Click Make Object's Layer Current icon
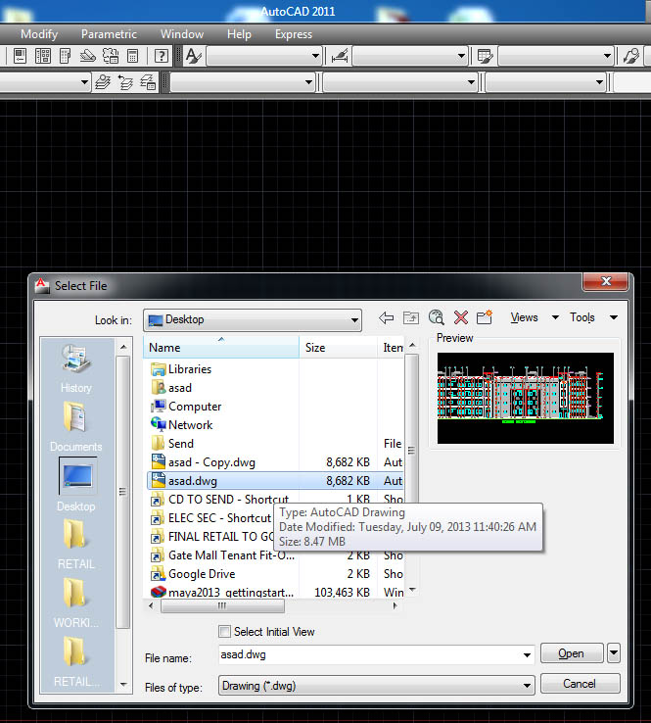 pyautogui.click(x=103, y=82)
